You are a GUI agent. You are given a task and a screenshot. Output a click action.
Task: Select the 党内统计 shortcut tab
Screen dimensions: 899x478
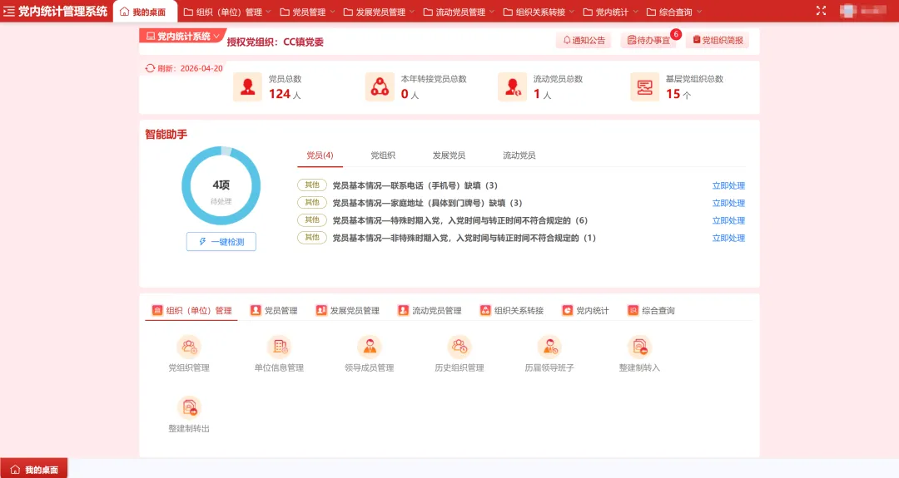pos(585,310)
